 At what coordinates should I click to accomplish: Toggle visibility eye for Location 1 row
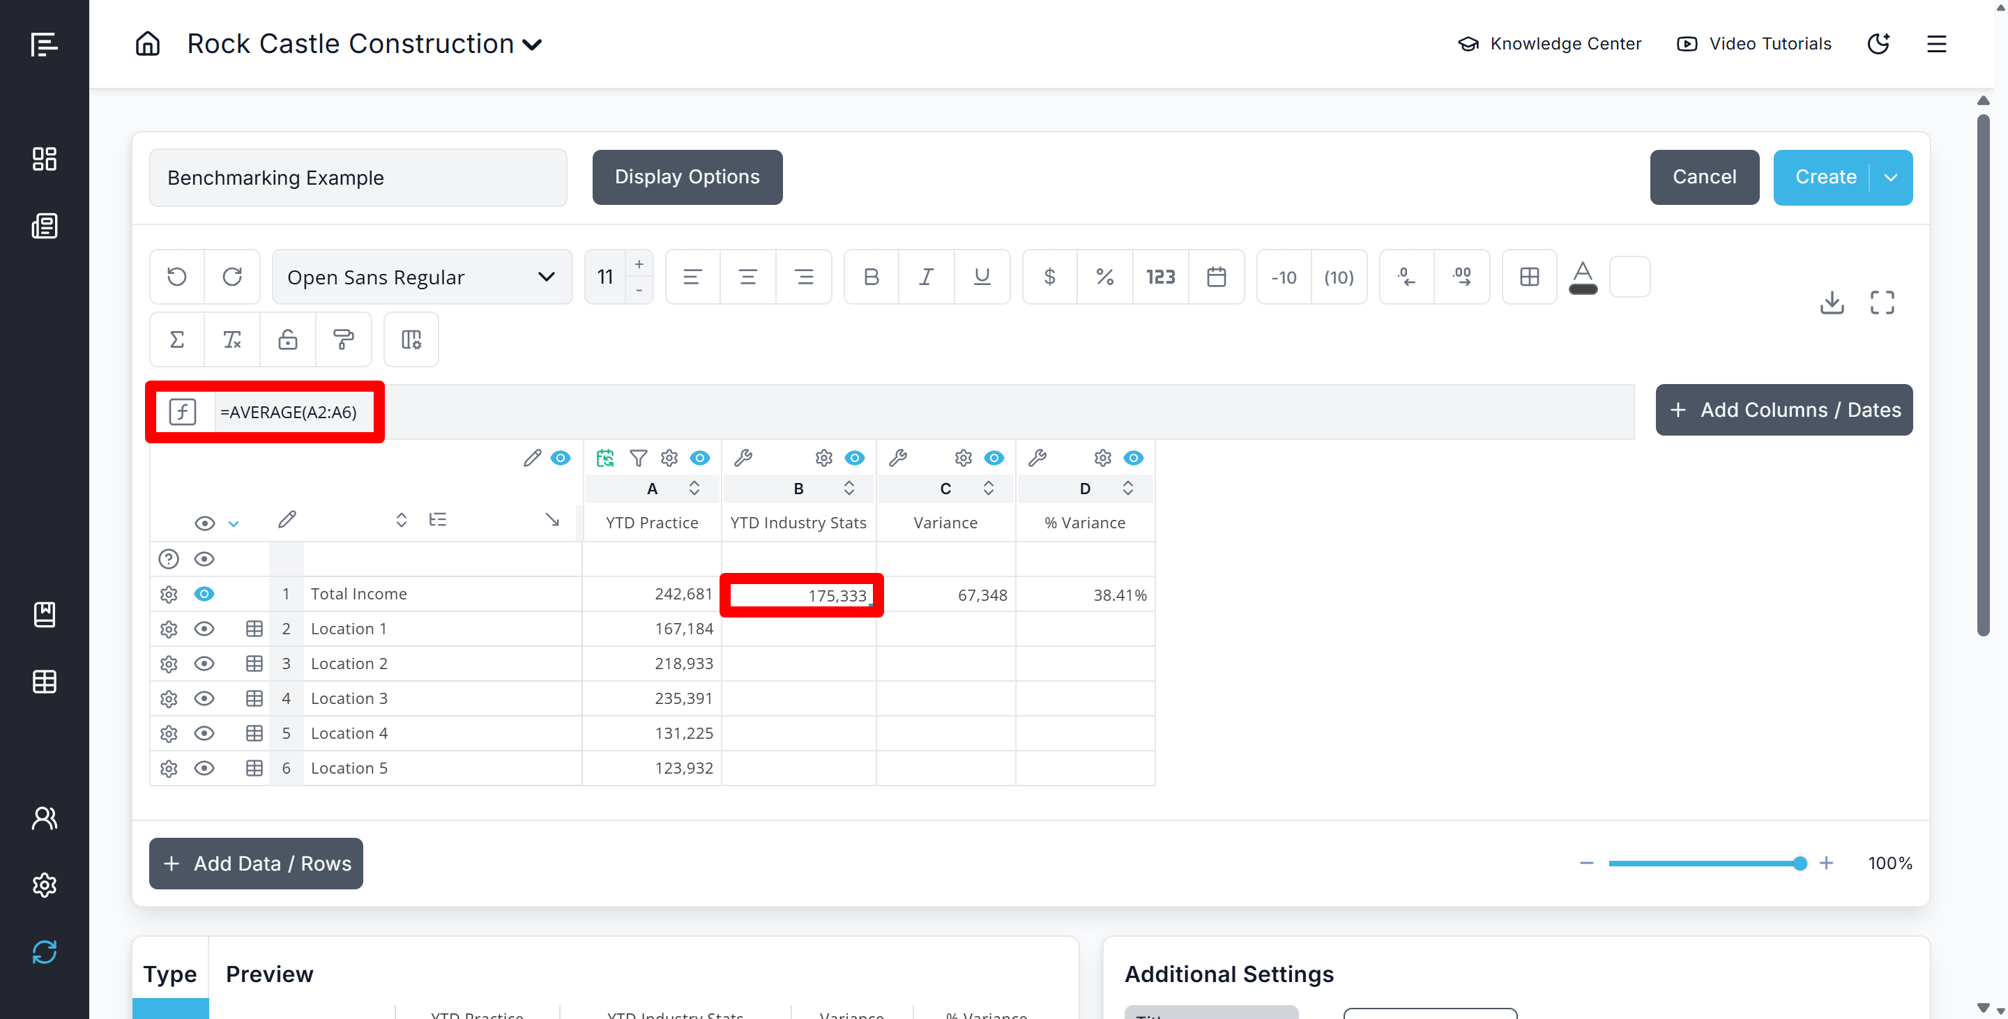204,629
